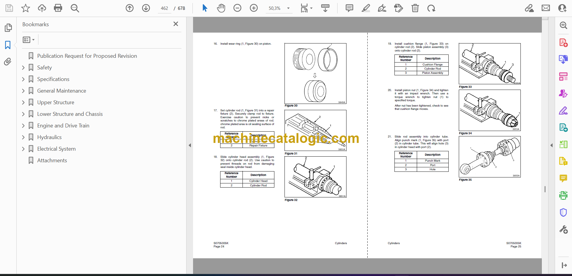Show page thumbnails panel
The height and width of the screenshot is (276, 572).
pyautogui.click(x=8, y=28)
